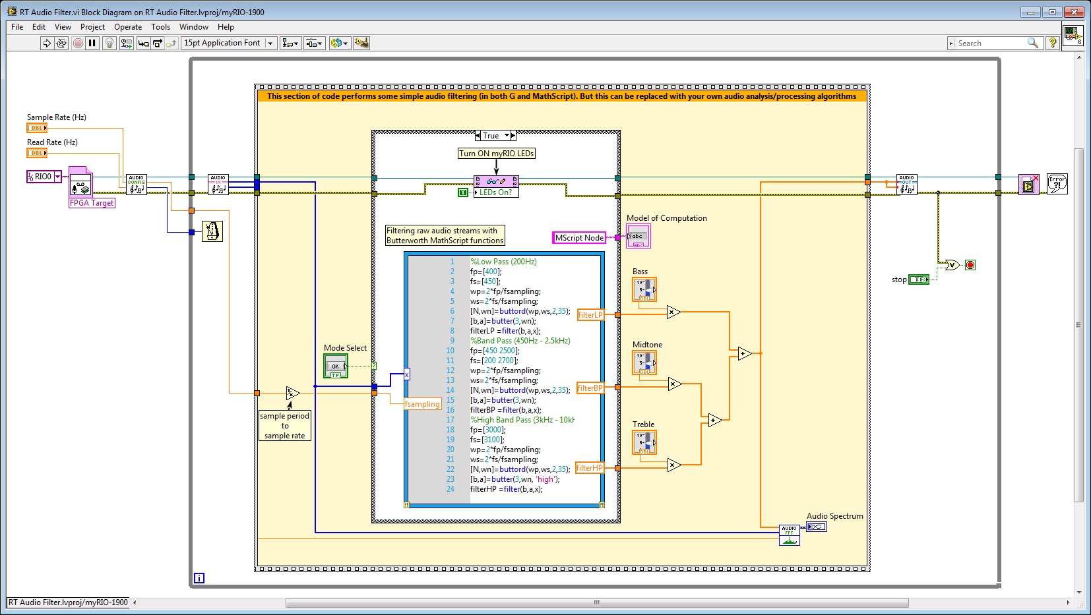Click the Retain Wire Values icon
This screenshot has width=1091, height=615.
point(126,44)
